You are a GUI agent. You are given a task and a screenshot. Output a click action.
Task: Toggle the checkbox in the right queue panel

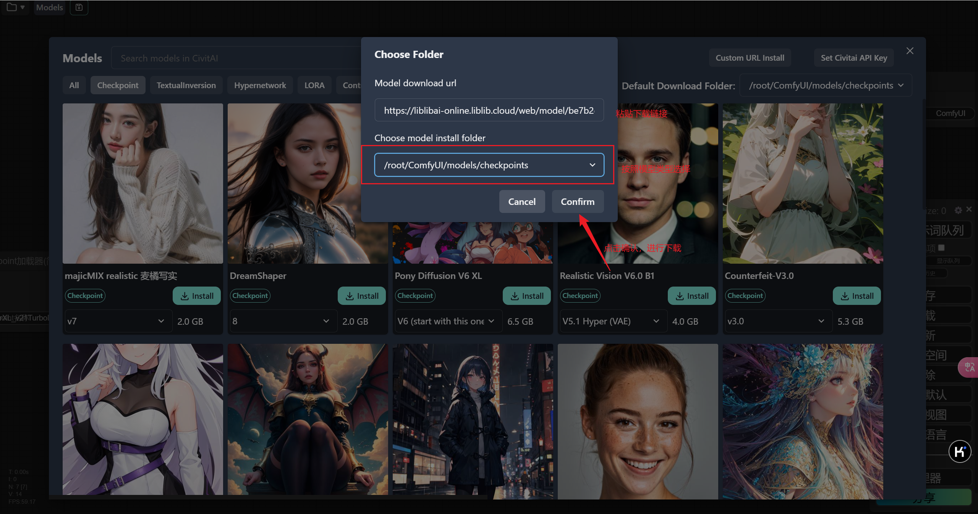tap(941, 248)
